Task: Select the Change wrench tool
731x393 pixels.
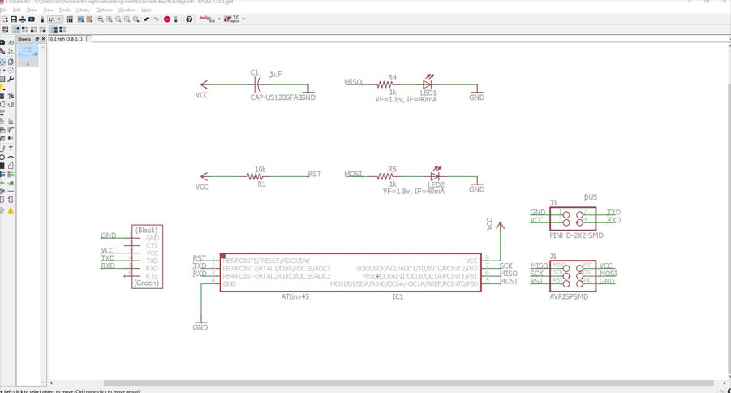Action: coord(11,79)
